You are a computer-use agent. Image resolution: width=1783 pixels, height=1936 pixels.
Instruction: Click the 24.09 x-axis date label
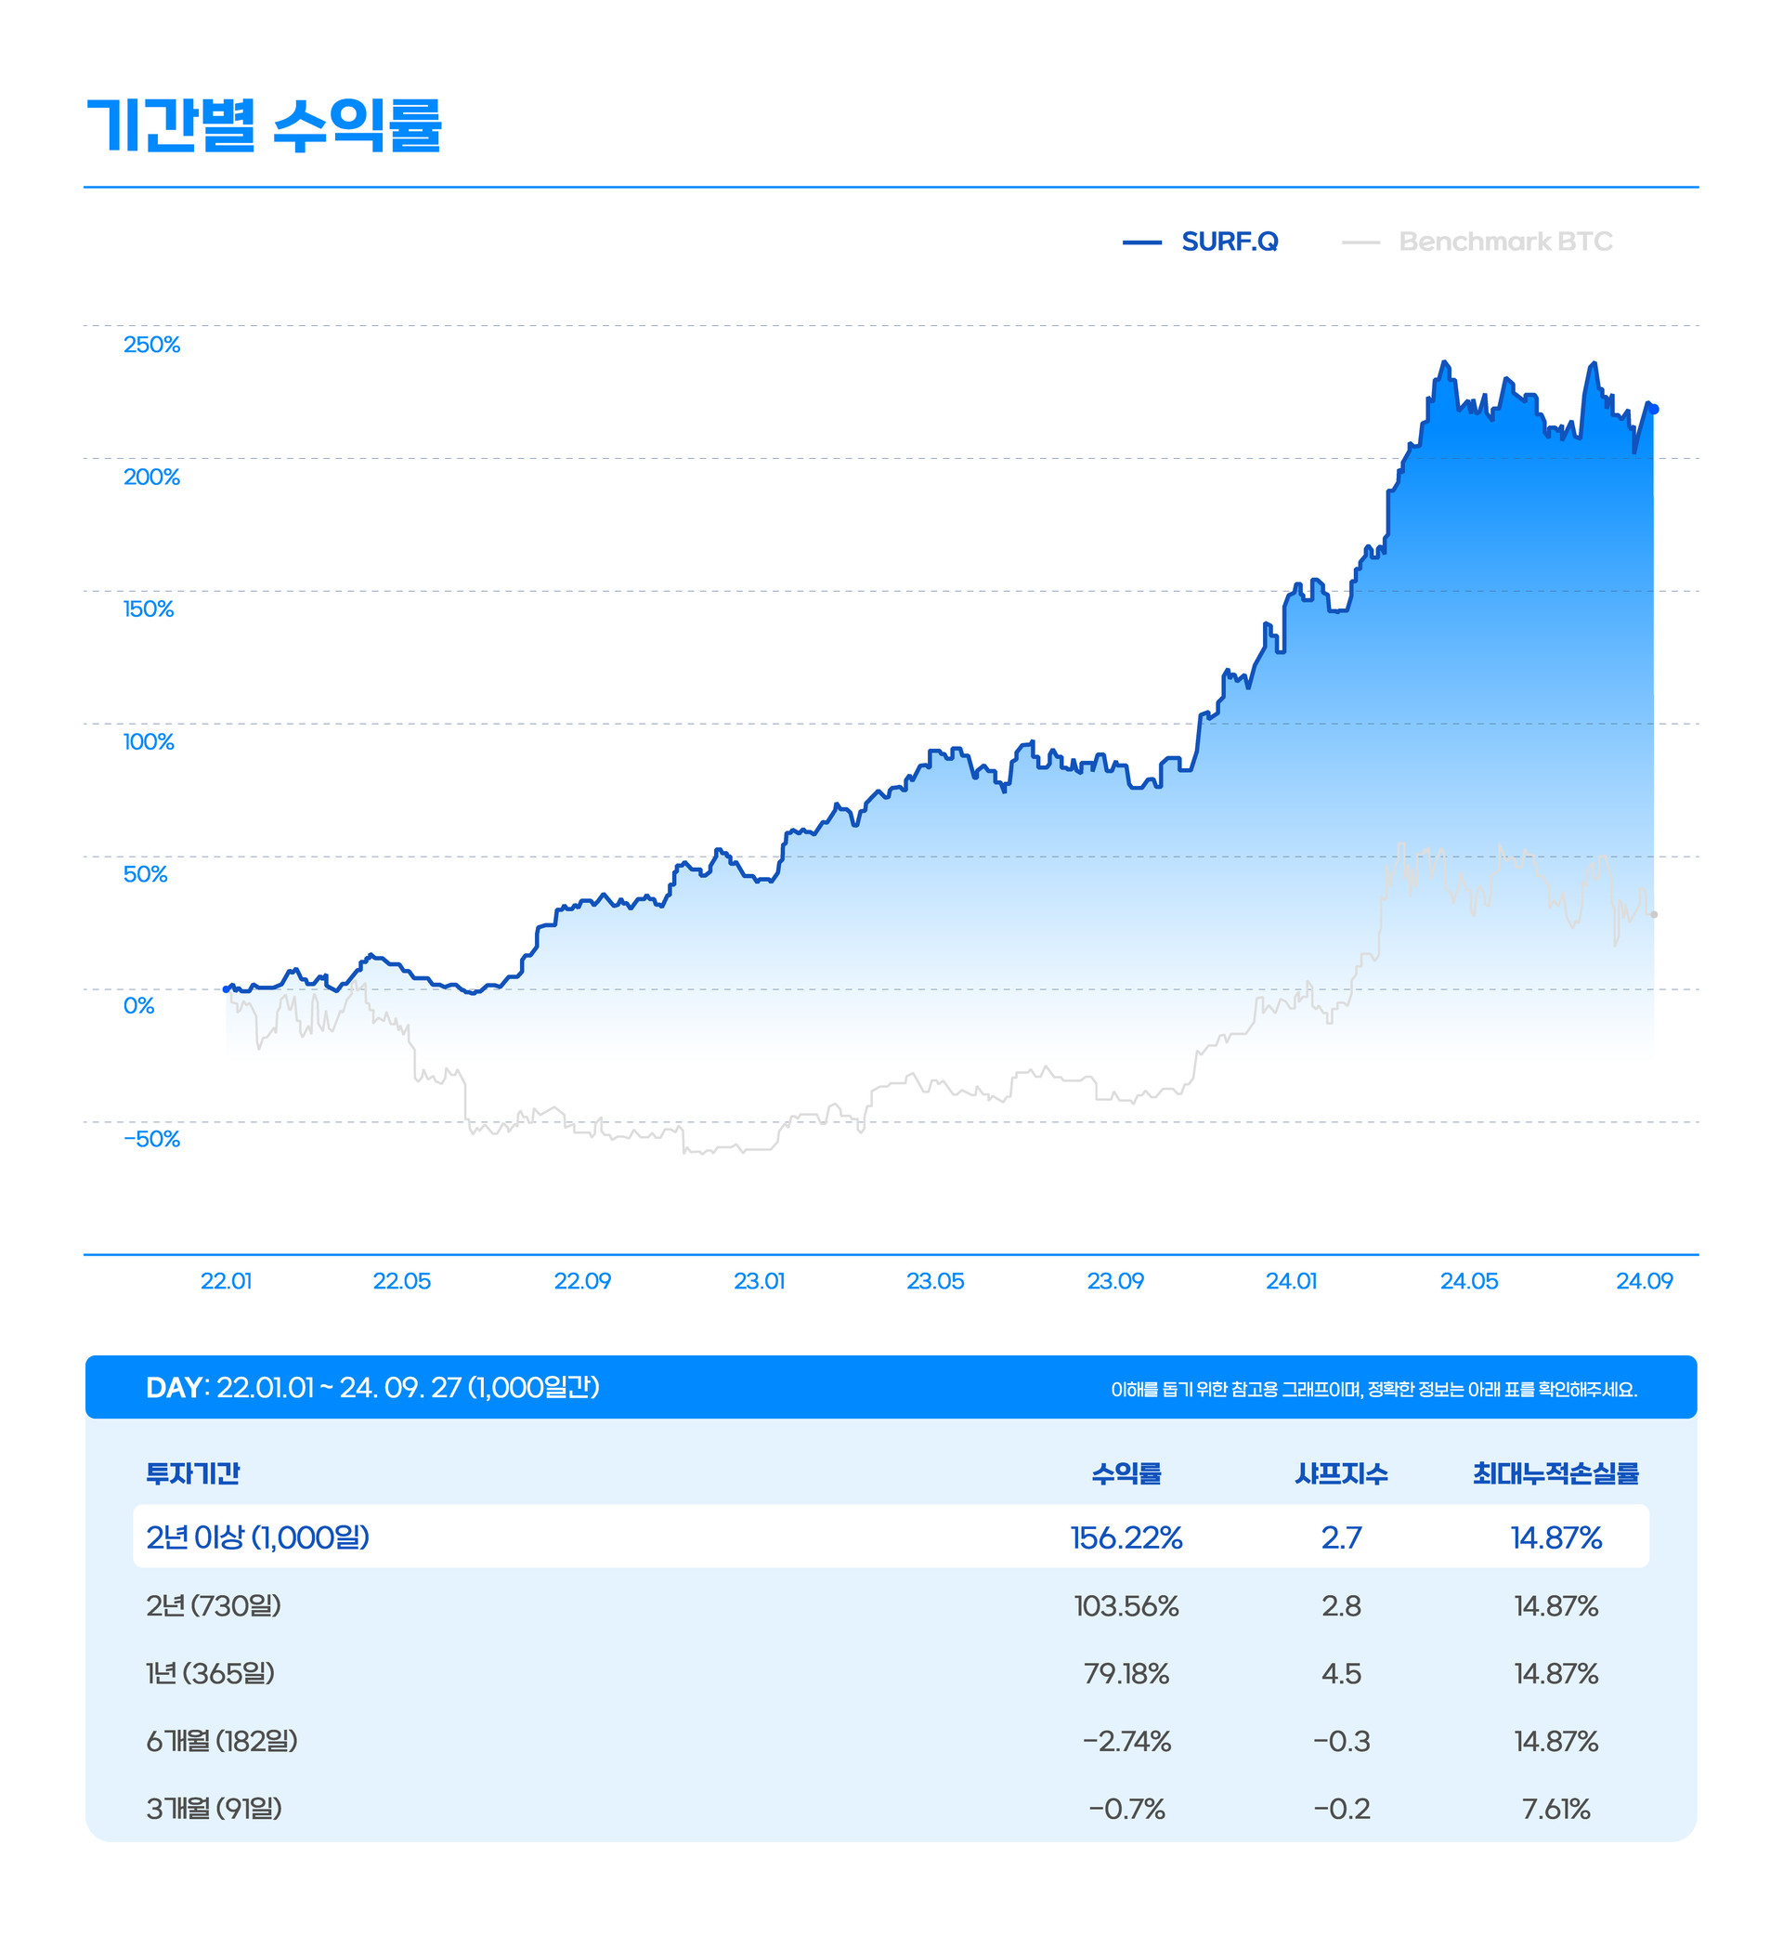click(x=1644, y=1281)
